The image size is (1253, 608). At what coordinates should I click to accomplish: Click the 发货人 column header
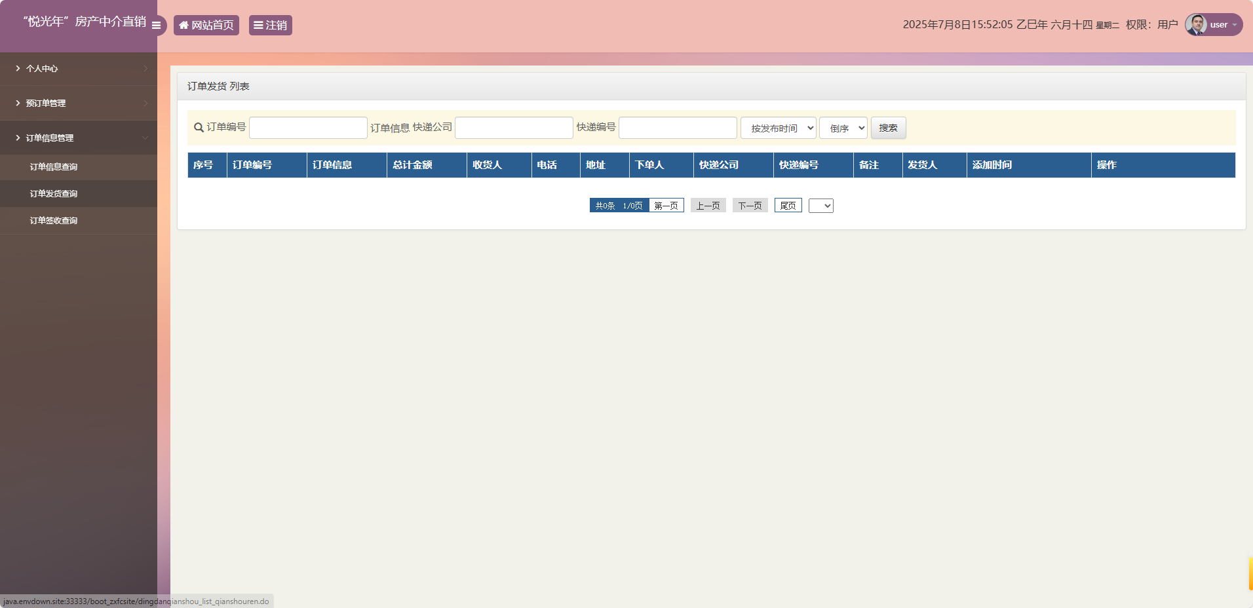coord(935,165)
